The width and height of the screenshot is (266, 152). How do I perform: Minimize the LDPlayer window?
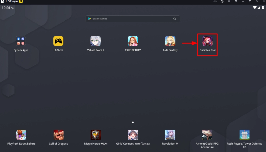[243, 1]
